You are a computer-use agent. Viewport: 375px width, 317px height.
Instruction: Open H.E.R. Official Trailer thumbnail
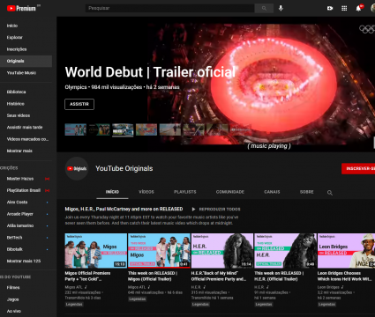(285, 251)
